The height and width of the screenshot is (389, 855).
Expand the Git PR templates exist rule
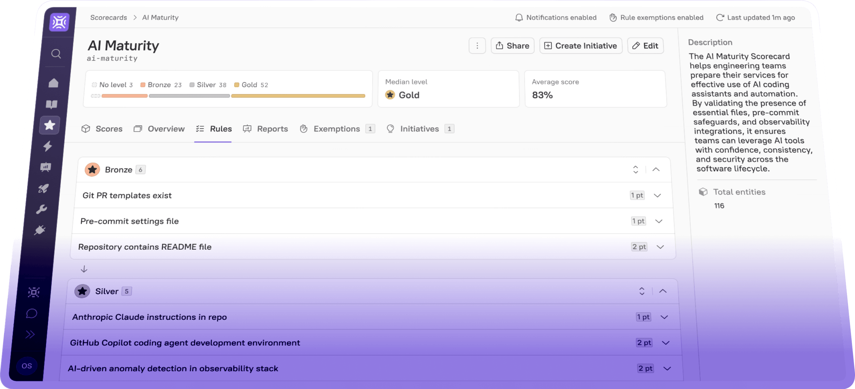[657, 196]
